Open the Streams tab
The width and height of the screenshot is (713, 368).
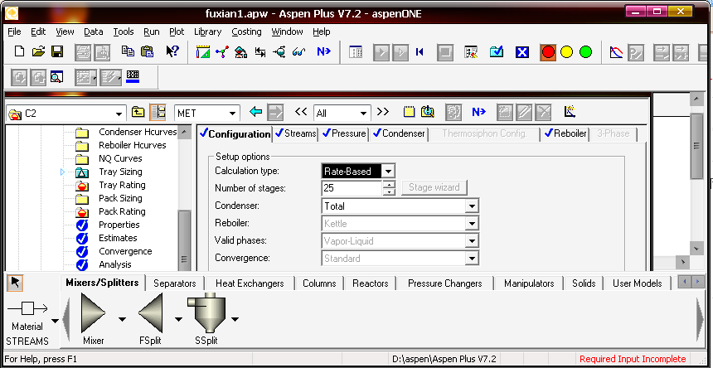[x=296, y=133]
